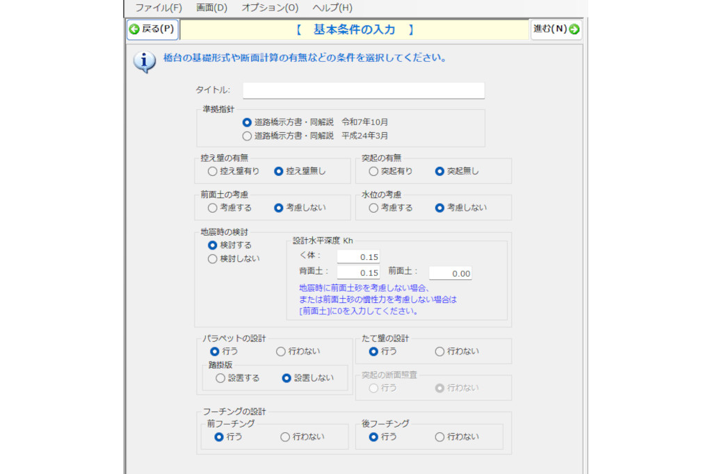Choose 考慮する for 水位の考慮
The width and height of the screenshot is (712, 474).
coord(374,207)
